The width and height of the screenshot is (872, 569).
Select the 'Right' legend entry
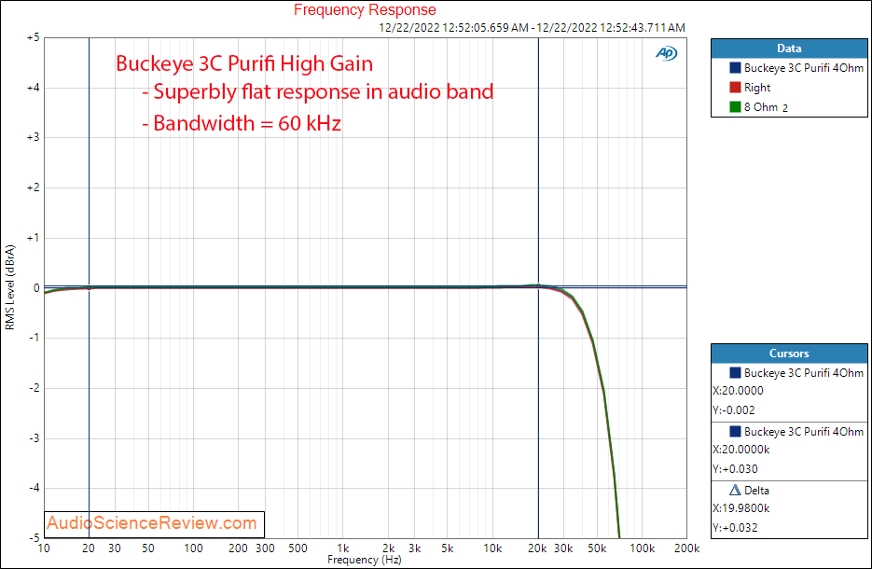click(x=757, y=88)
